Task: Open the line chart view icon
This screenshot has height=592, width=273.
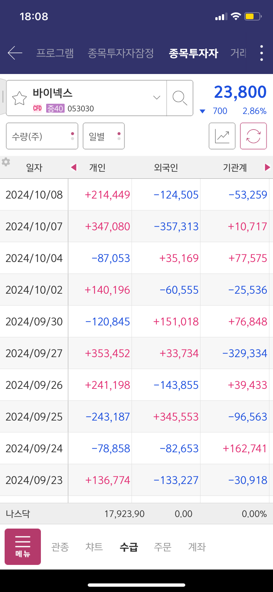Action: pos(222,136)
